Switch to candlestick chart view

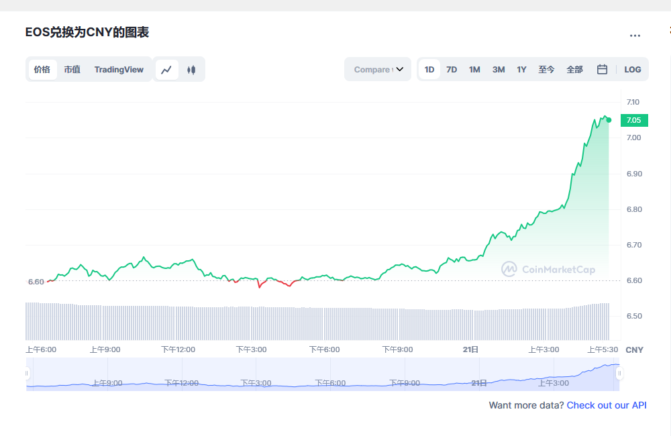point(191,69)
